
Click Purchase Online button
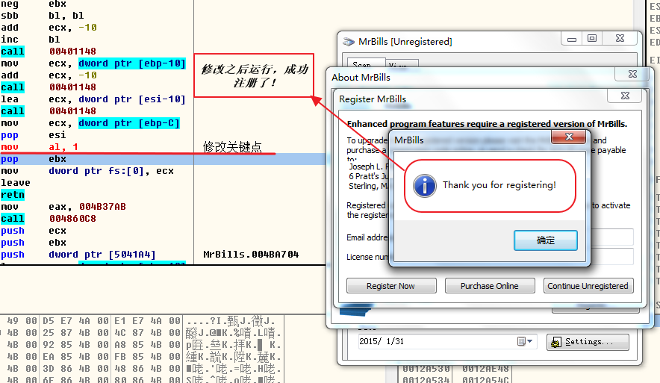tap(490, 286)
